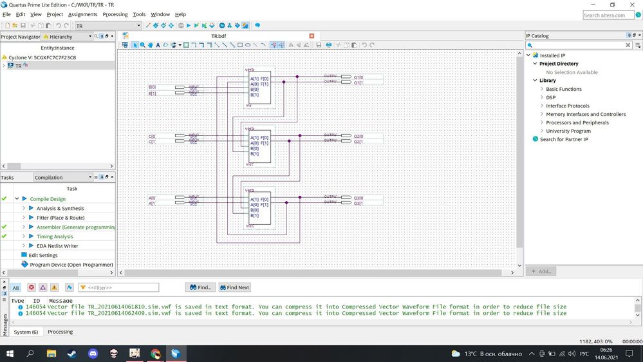Start compilation with the blue play icon
This screenshot has width=643, height=362.
[188, 26]
